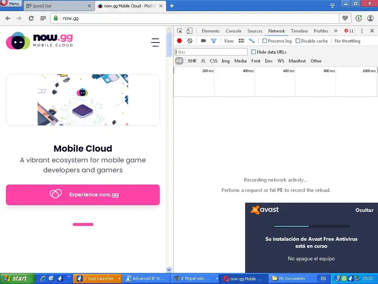The width and height of the screenshot is (378, 284).
Task: Click the now.gg Mobile Cloud logo
Action: point(39,41)
